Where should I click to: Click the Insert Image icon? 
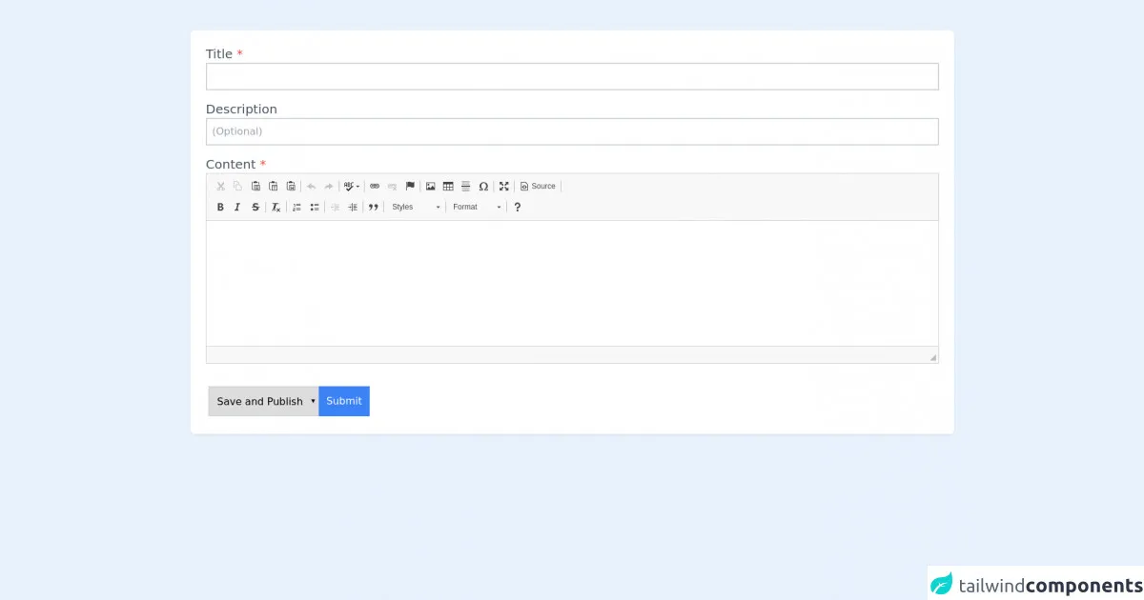point(430,187)
